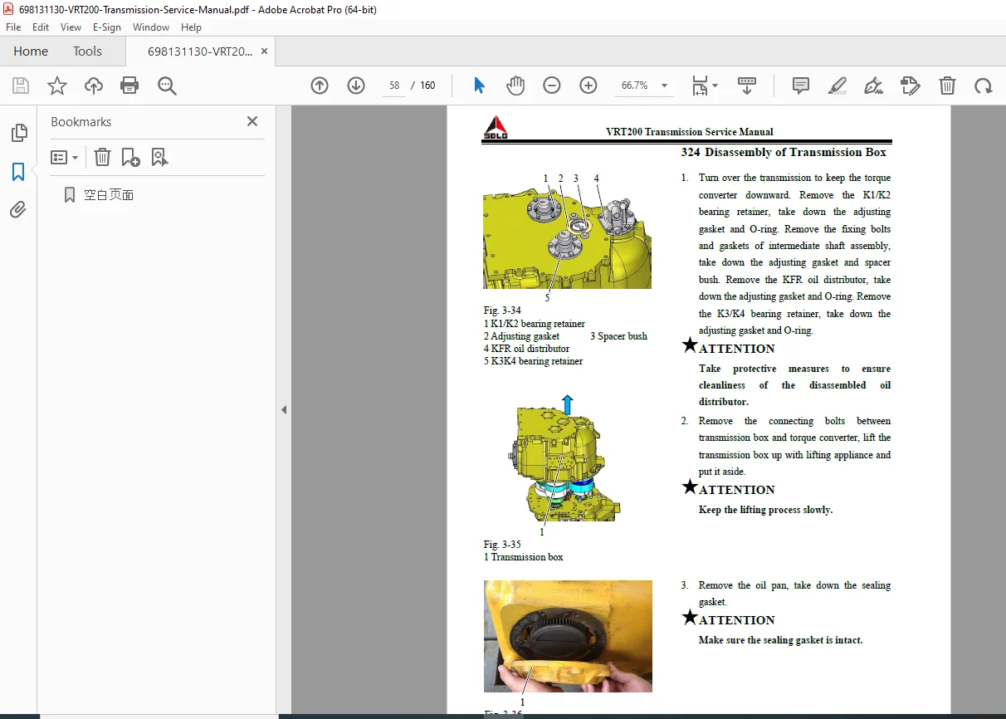Open the View menu
Screen dimensions: 1006x719
pyautogui.click(x=71, y=27)
